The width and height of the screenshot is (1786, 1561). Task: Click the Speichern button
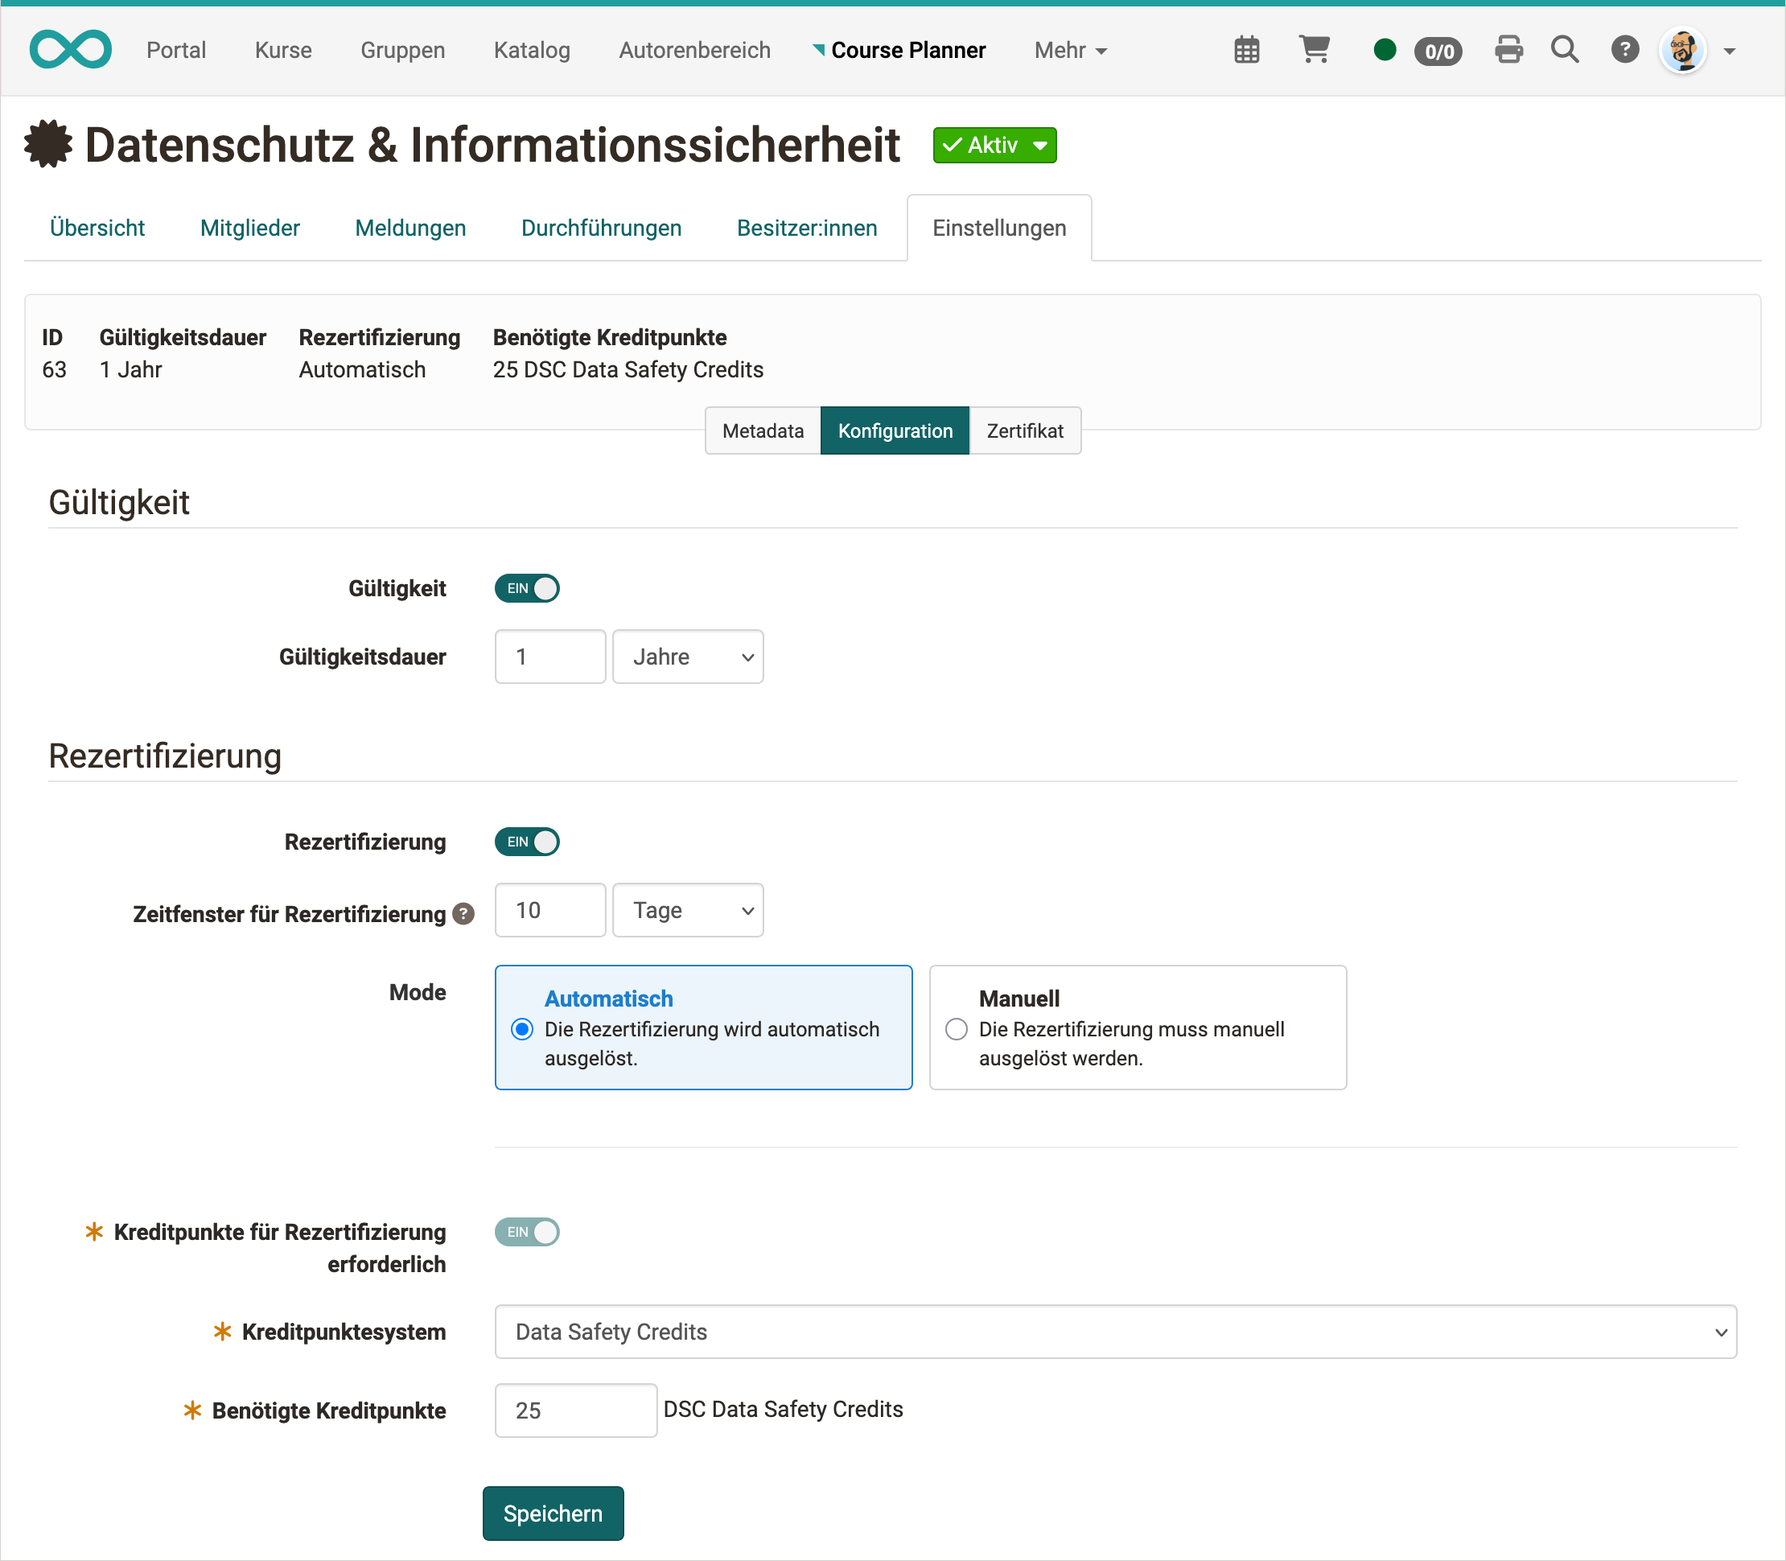point(553,1513)
